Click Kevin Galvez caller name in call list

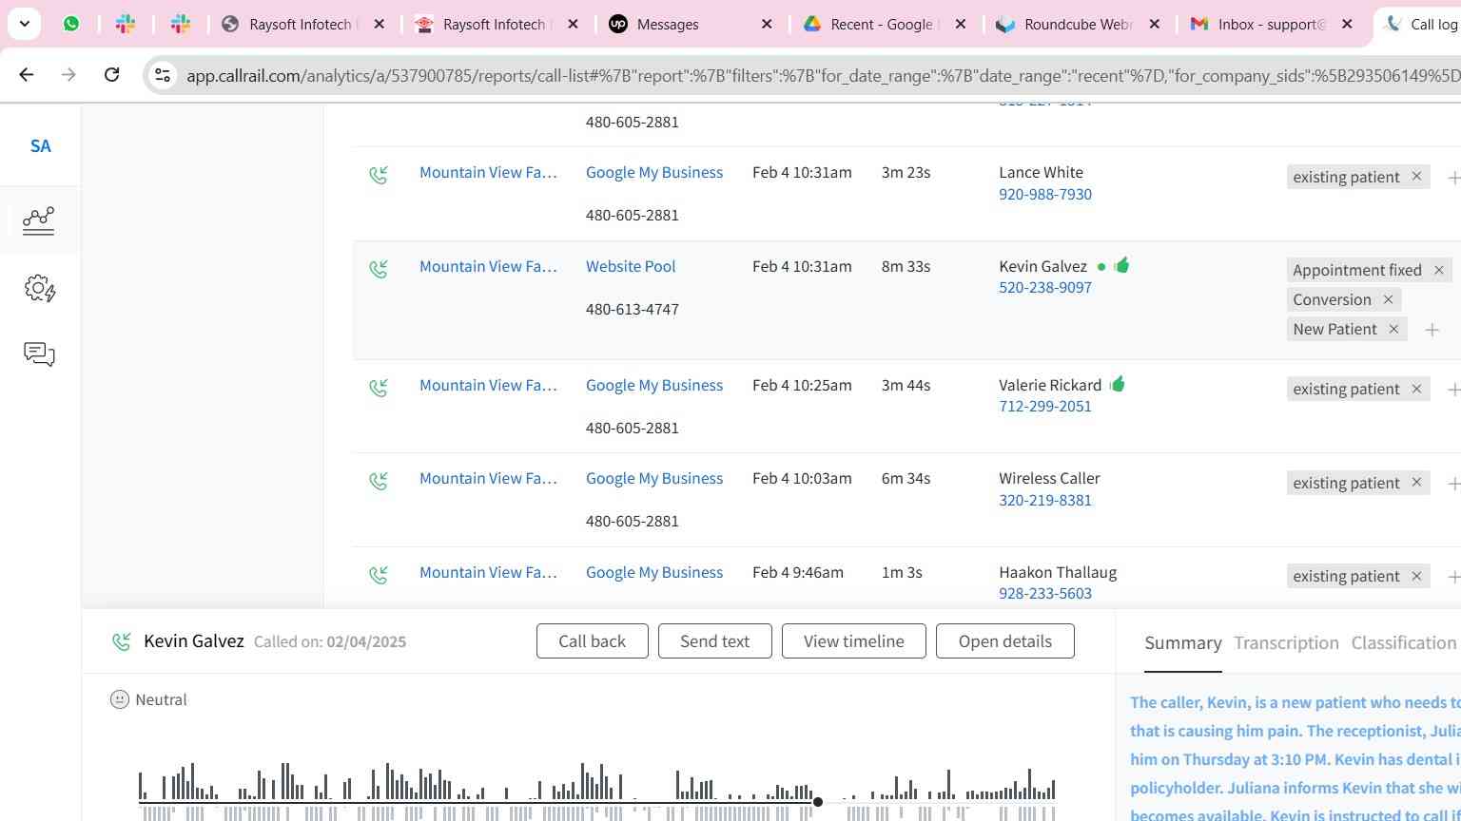pyautogui.click(x=1042, y=266)
